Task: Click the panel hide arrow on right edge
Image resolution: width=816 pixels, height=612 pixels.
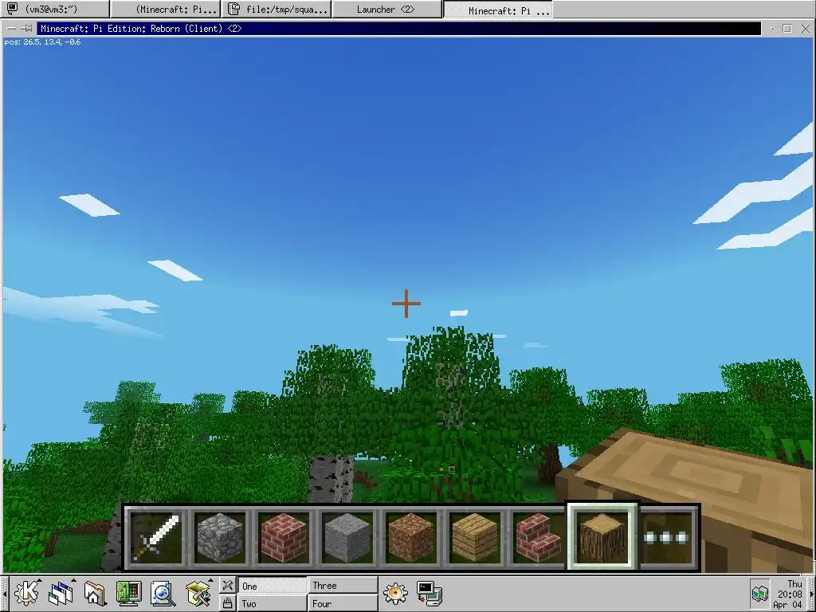Action: 812,593
